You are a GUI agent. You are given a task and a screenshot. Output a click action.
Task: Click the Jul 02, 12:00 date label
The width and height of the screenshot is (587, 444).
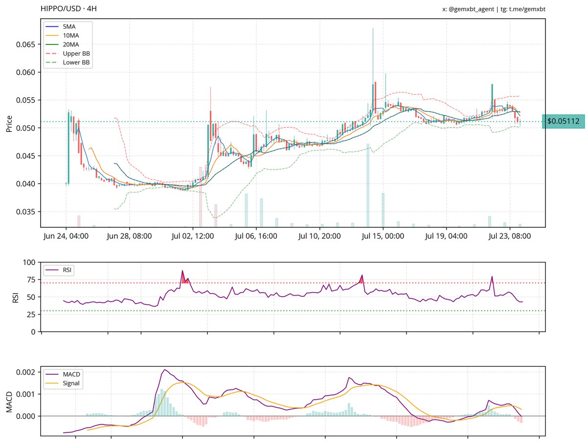[x=193, y=236]
